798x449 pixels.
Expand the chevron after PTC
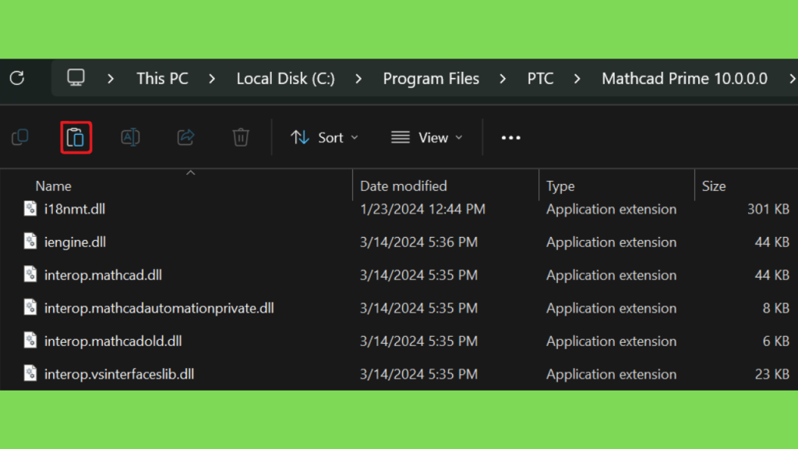[577, 79]
